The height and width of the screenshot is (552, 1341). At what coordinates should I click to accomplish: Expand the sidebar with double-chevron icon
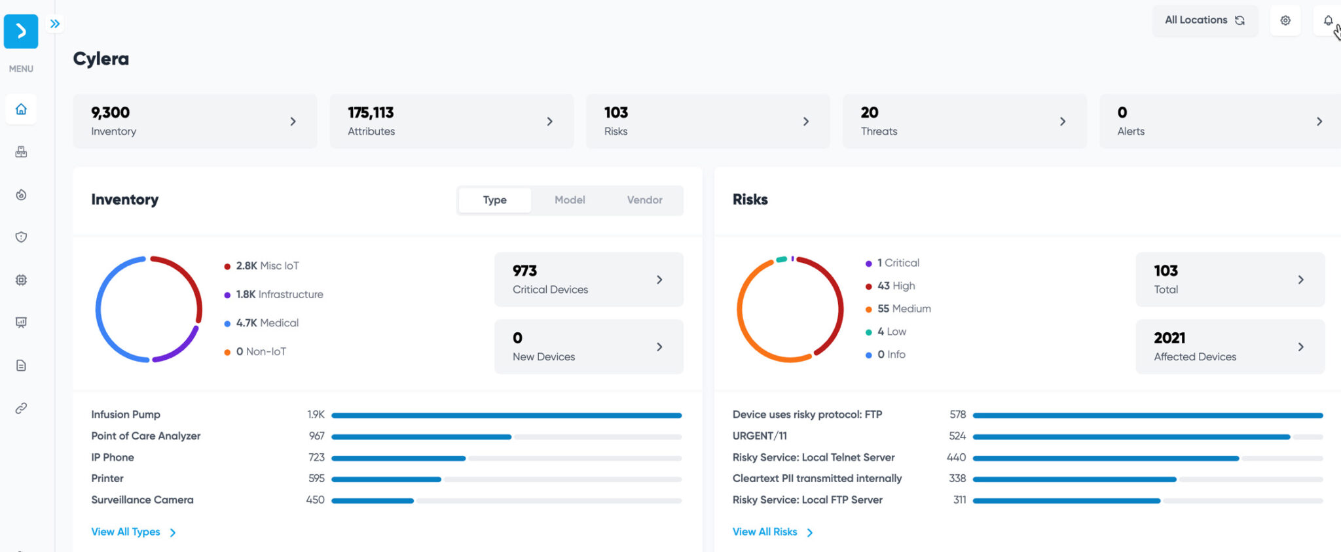coord(55,24)
